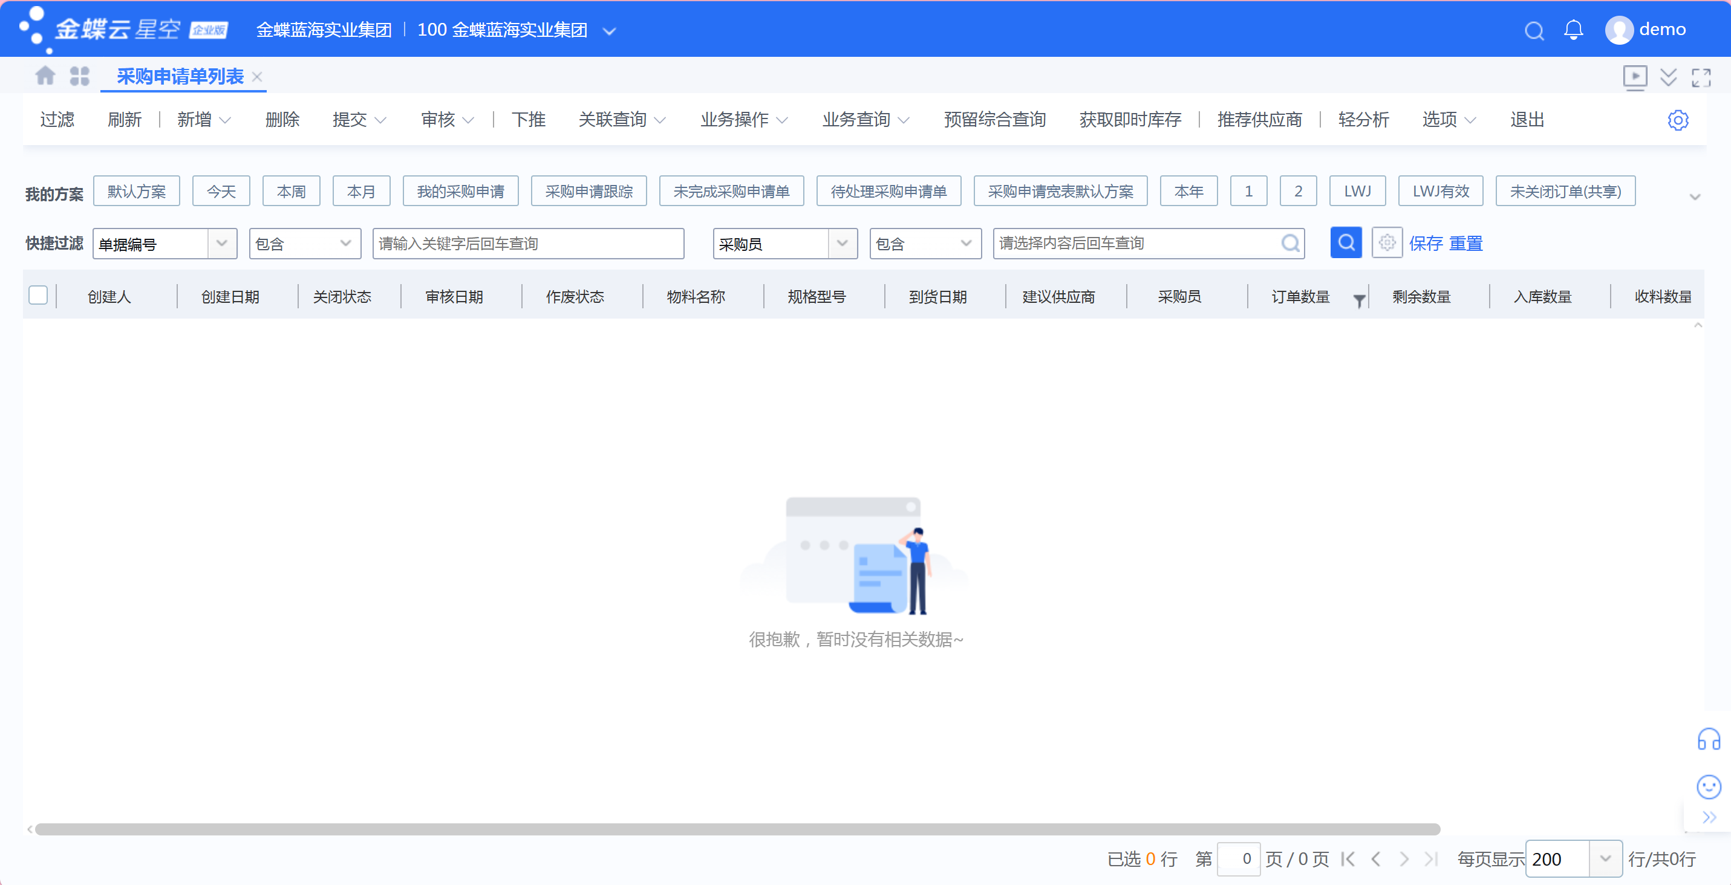Apply the 未完成采购申请单 scheme
The width and height of the screenshot is (1731, 885).
pyautogui.click(x=731, y=192)
